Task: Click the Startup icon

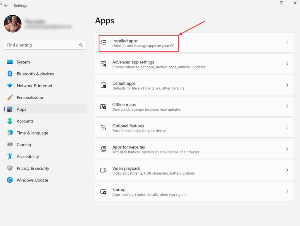Action: click(103, 192)
